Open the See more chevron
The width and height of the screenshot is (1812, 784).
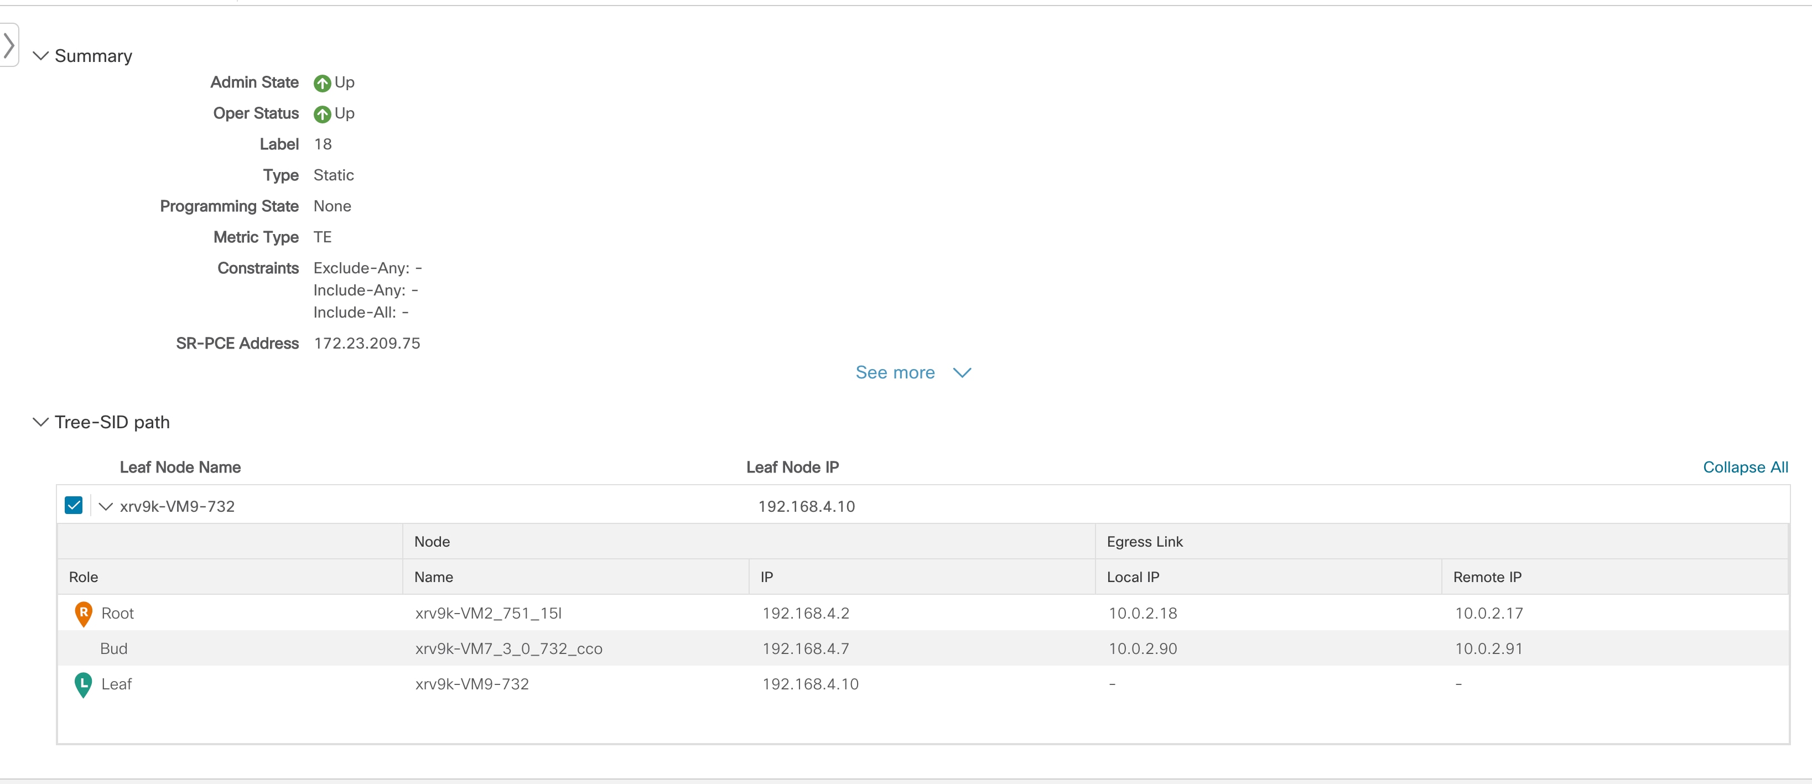click(962, 373)
